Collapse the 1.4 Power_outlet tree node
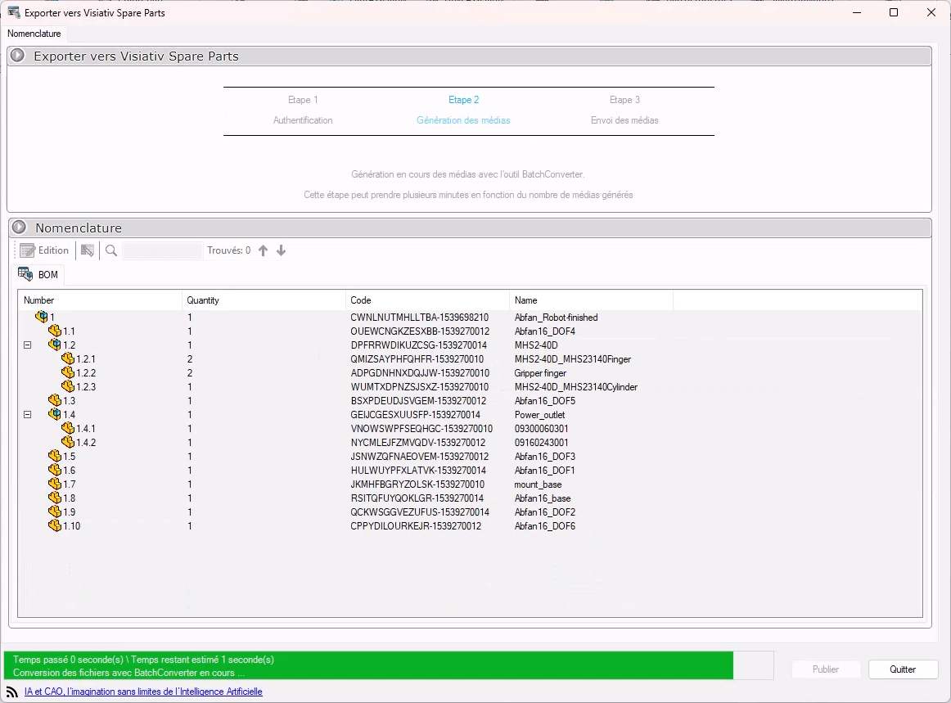 tap(28, 414)
